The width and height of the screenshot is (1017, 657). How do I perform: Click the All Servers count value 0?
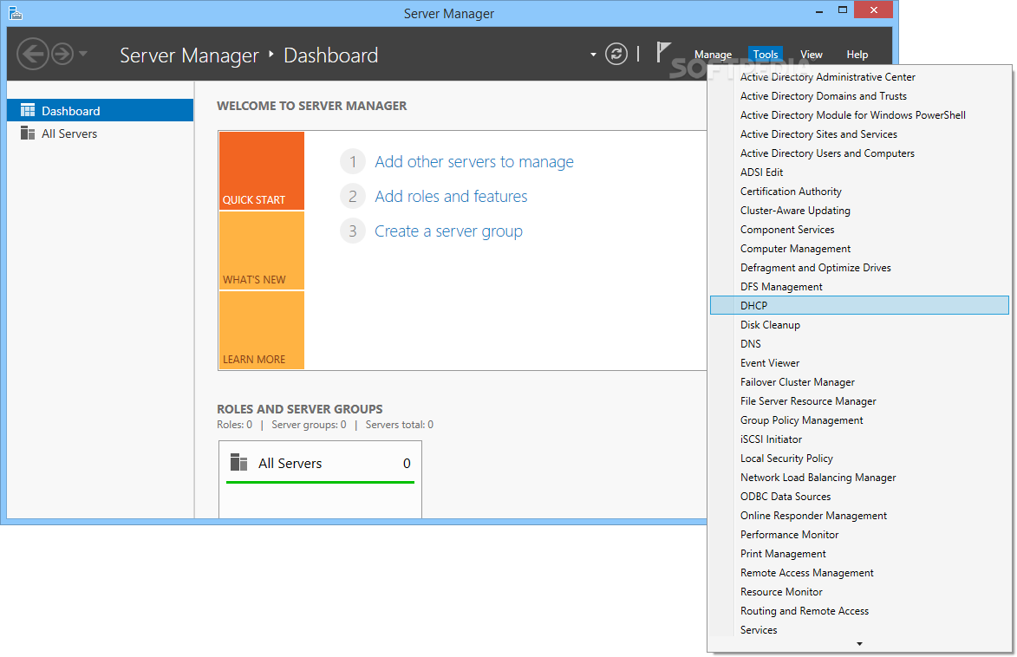click(x=407, y=463)
